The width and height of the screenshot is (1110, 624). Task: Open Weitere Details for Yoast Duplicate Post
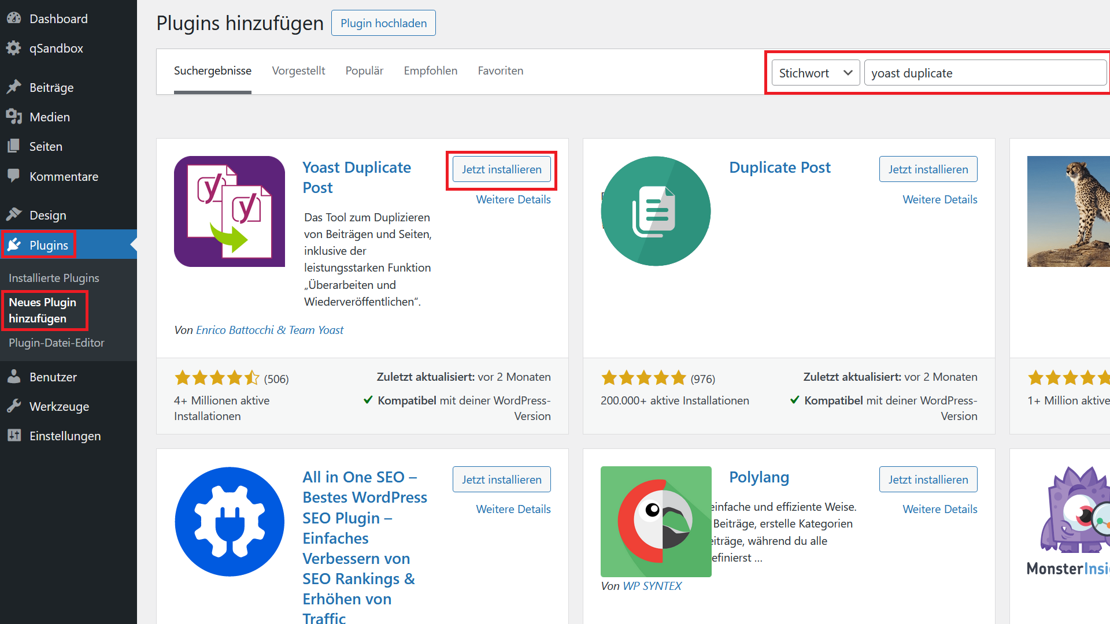513,199
